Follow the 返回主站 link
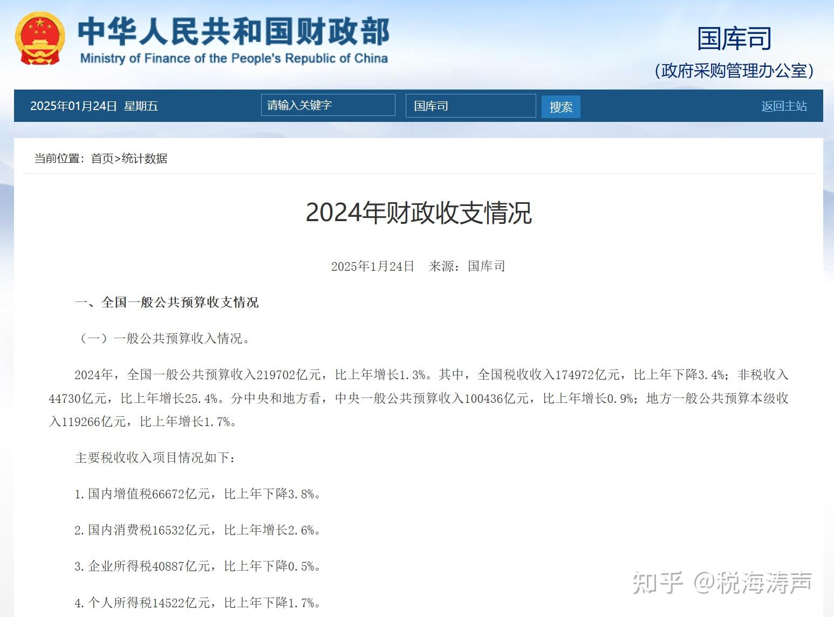Viewport: 834px width, 617px height. 784,106
